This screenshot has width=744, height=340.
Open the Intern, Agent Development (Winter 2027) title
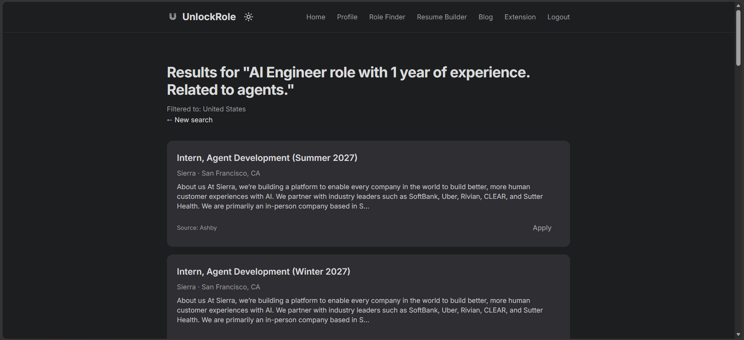tap(263, 272)
